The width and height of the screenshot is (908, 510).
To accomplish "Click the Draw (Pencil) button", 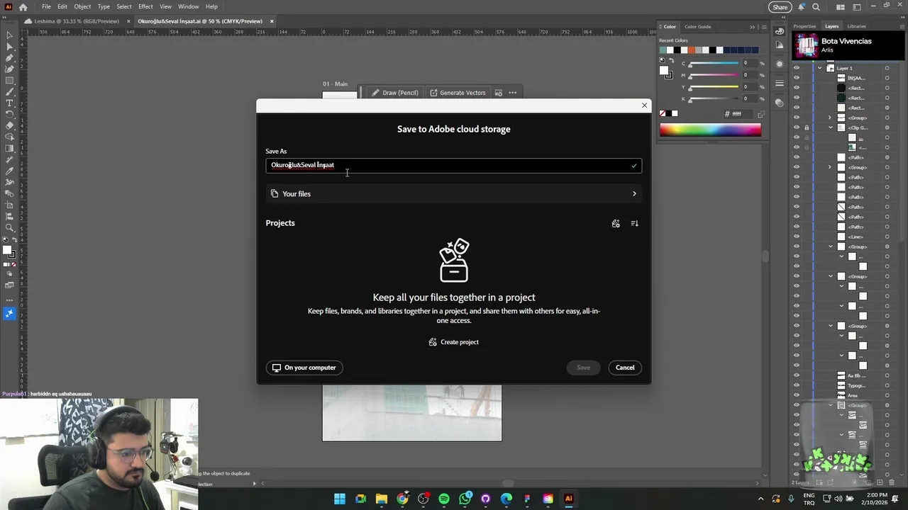I will click(395, 93).
